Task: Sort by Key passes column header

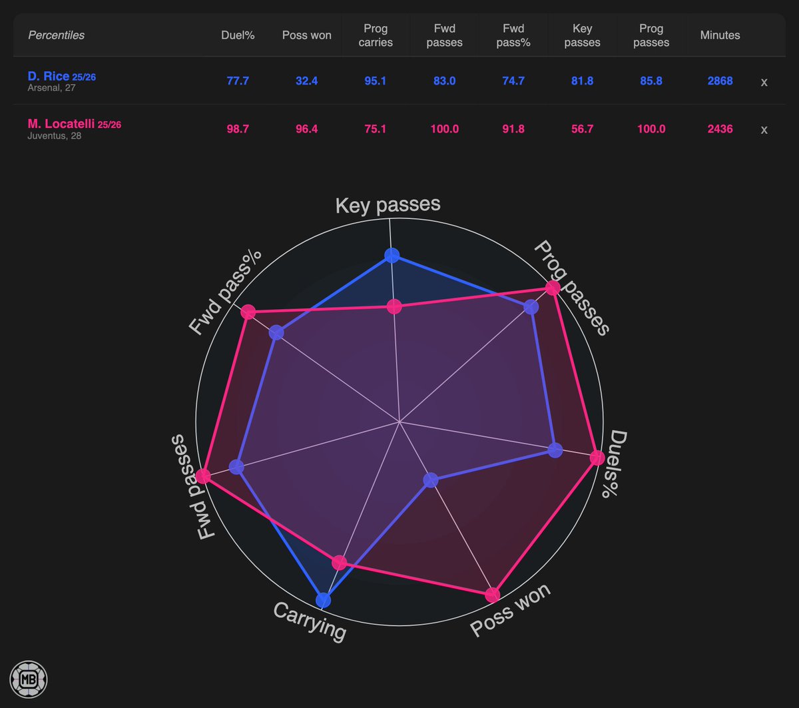Action: [582, 35]
